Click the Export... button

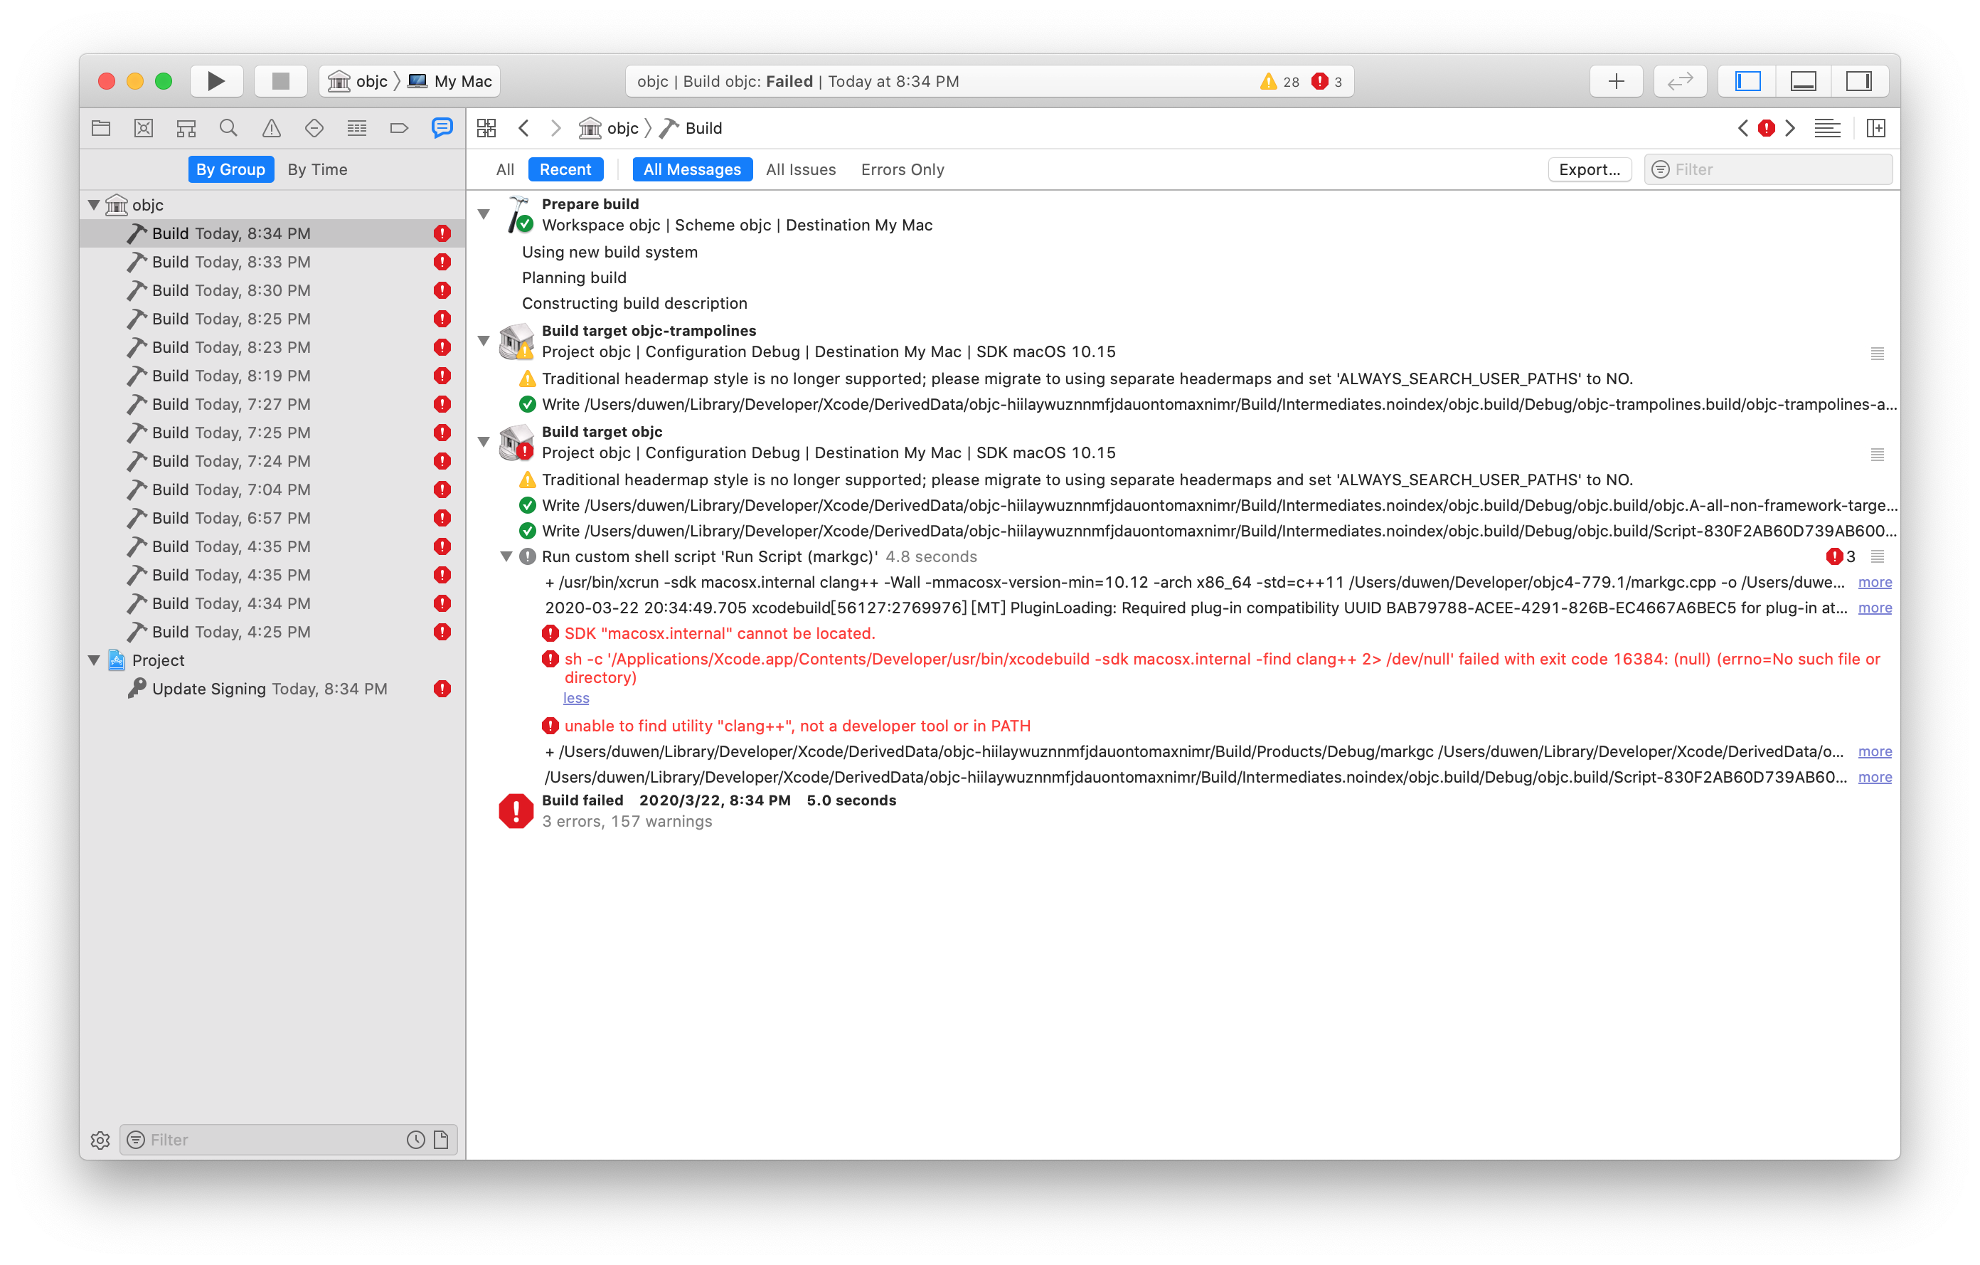tap(1590, 169)
